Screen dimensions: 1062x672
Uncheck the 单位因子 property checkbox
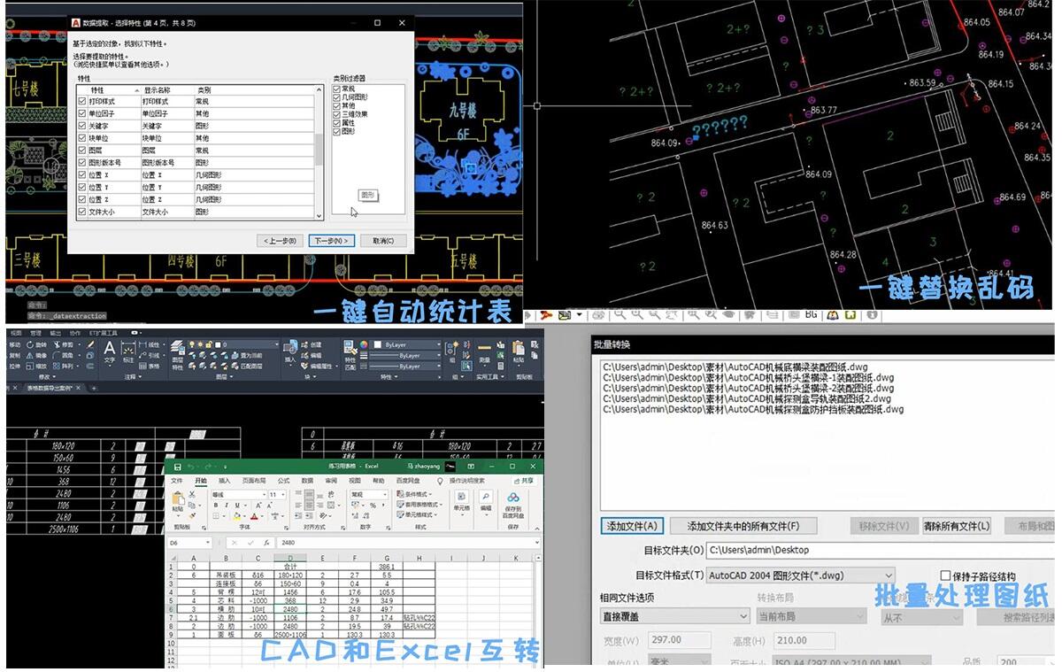[x=82, y=114]
